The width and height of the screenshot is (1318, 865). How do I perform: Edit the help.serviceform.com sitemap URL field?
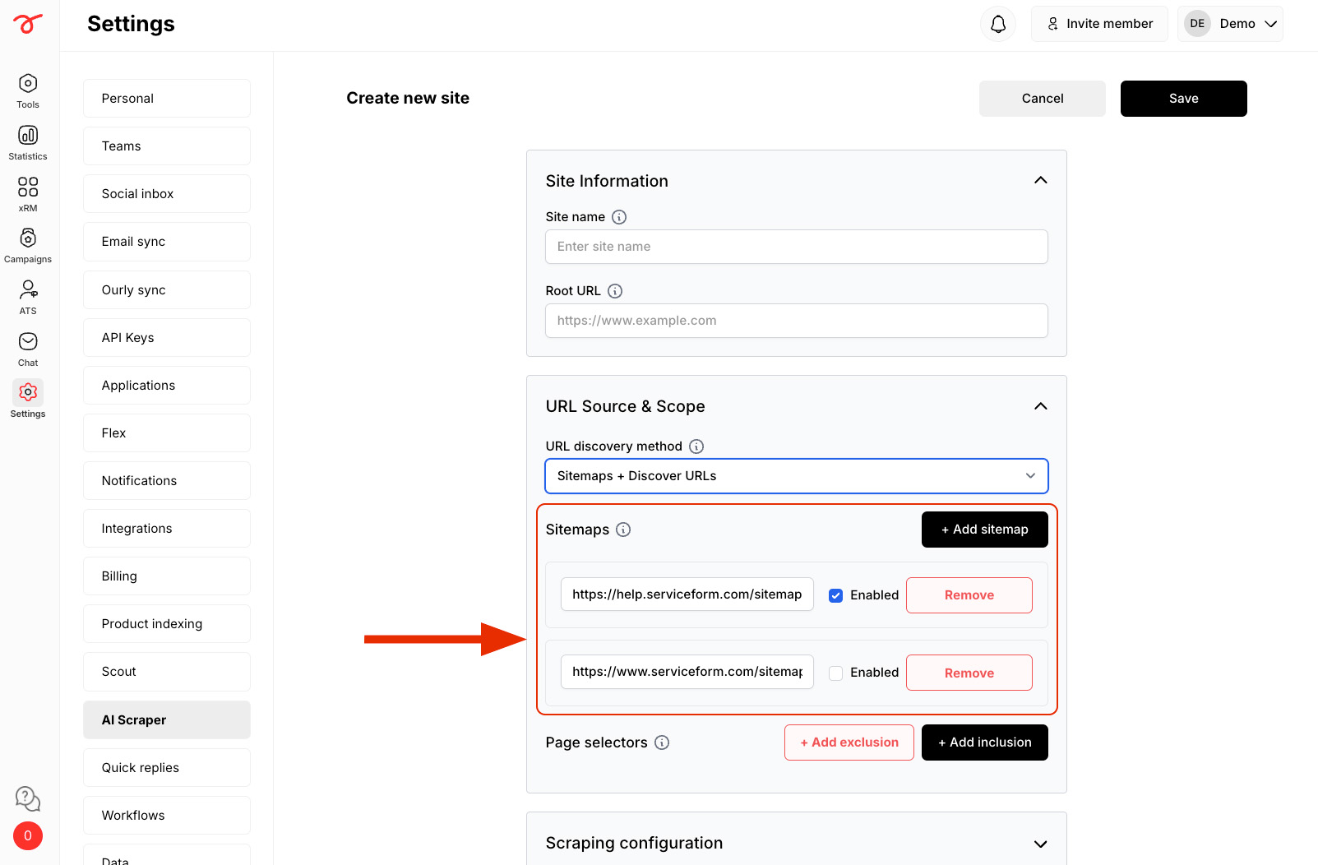pyautogui.click(x=687, y=594)
